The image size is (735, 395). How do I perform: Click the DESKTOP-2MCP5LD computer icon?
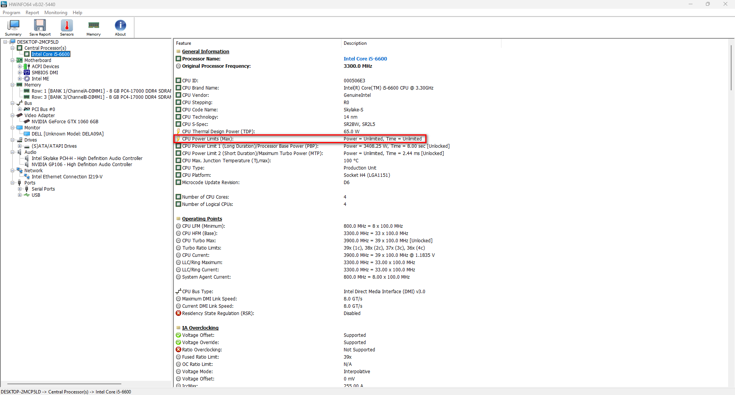click(x=12, y=42)
